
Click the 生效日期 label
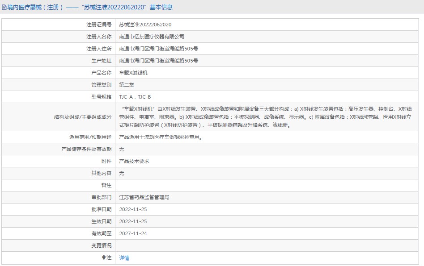coord(102,221)
